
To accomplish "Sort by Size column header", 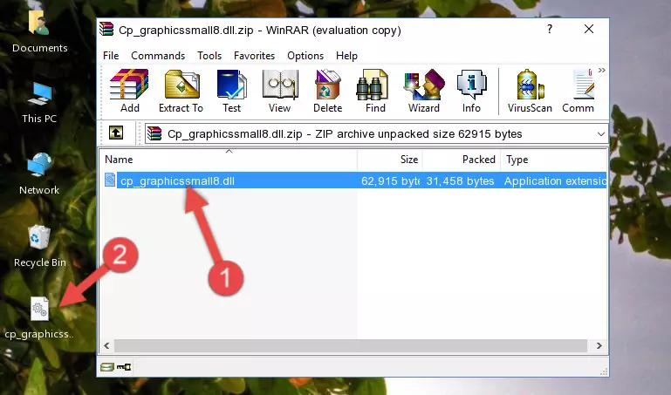I will tap(390, 160).
